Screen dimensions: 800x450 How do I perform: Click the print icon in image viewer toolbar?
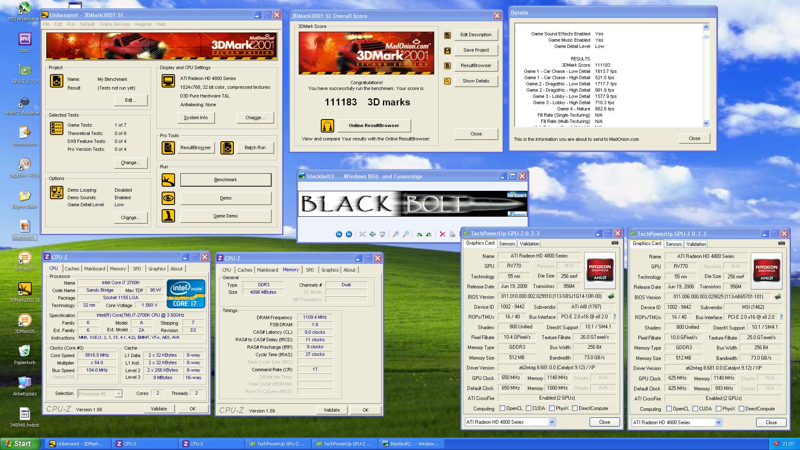point(452,234)
